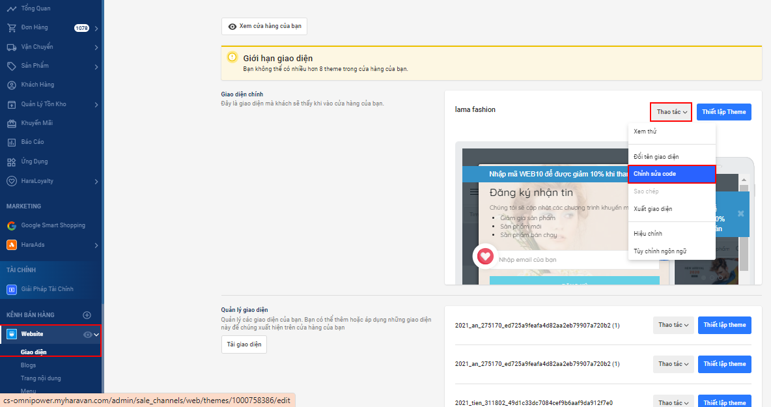Open Blogs in Website submenu
This screenshot has height=407, width=771.
[28, 365]
